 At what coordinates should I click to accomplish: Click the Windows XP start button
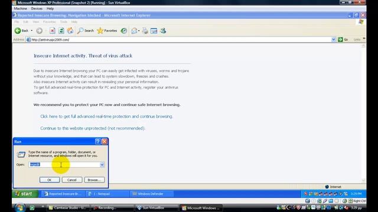[x=25, y=194]
